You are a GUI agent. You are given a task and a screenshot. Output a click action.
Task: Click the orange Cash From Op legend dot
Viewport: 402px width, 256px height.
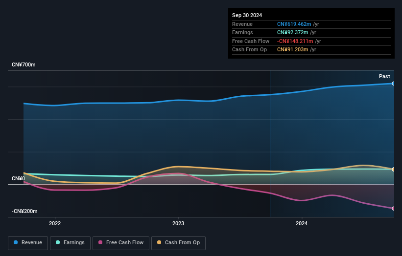pyautogui.click(x=159, y=242)
